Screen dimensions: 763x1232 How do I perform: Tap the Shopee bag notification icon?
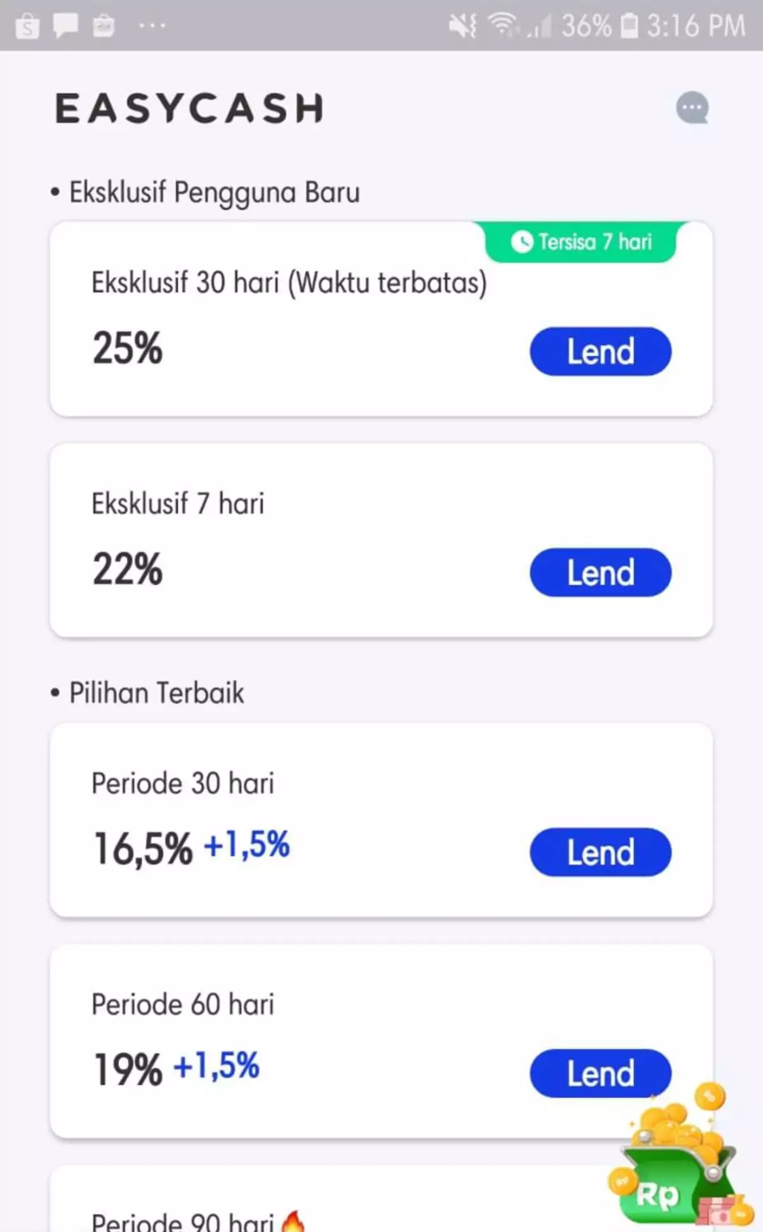coord(27,27)
